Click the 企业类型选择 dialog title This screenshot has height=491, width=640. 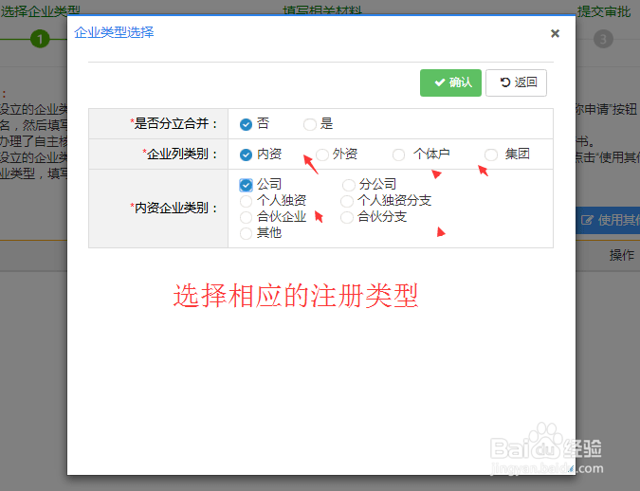tap(114, 32)
